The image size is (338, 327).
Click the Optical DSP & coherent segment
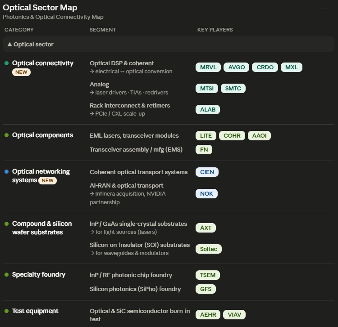pyautogui.click(x=122, y=63)
